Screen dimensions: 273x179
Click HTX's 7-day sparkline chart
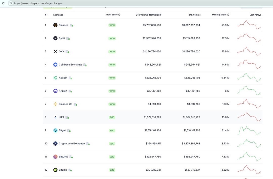(249, 117)
